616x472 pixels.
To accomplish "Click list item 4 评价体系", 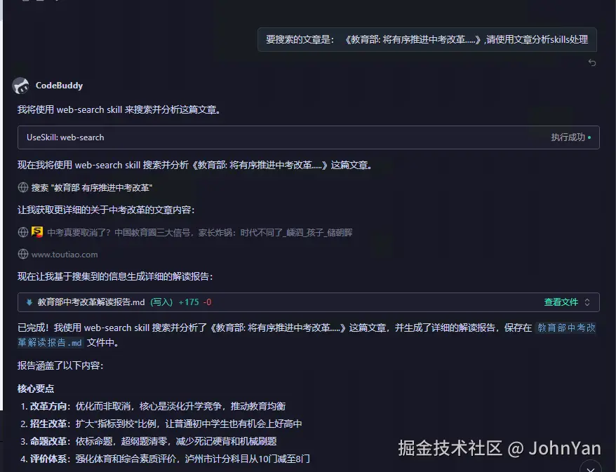I will click(166, 459).
